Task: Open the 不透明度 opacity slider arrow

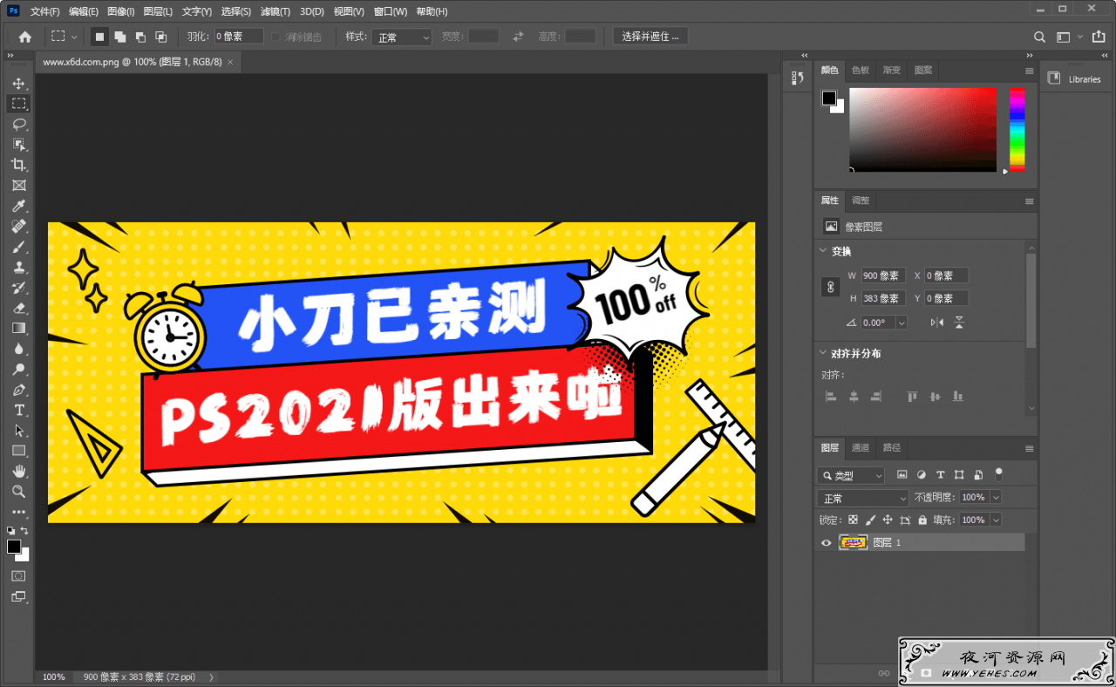Action: [996, 498]
